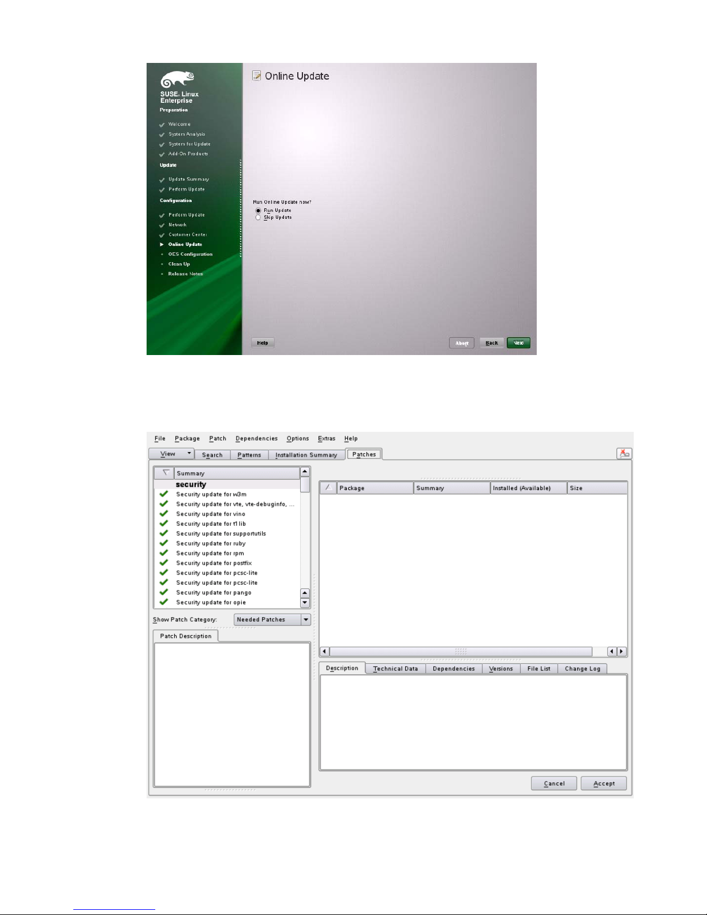Toggle the checkmark for pango security update
707x915 pixels.
coord(164,592)
